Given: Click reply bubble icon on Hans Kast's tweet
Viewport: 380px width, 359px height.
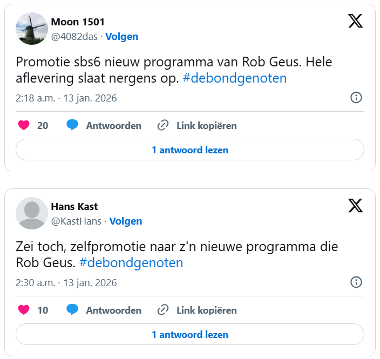Looking at the screenshot, I should [72, 310].
